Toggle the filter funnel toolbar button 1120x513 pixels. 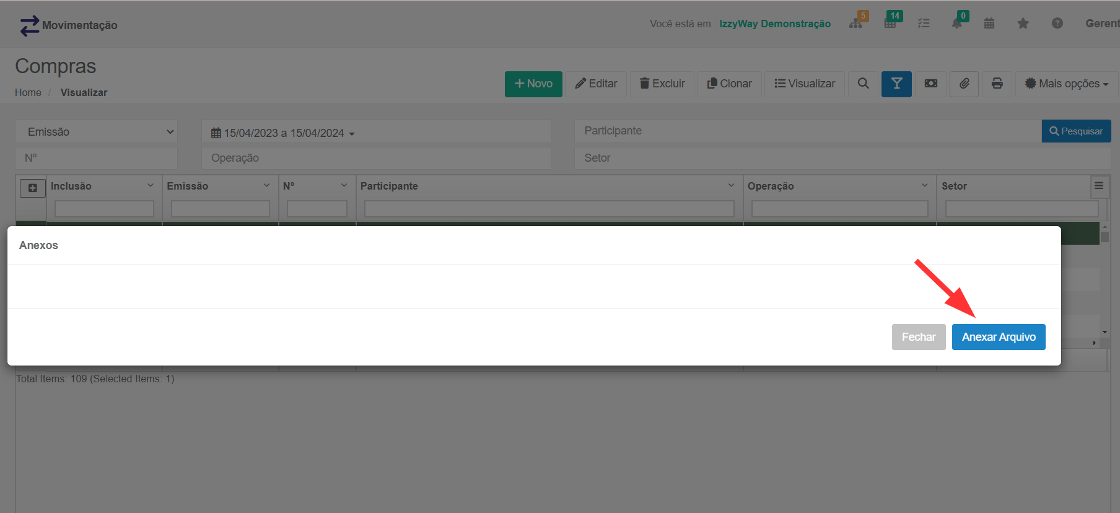coord(896,84)
